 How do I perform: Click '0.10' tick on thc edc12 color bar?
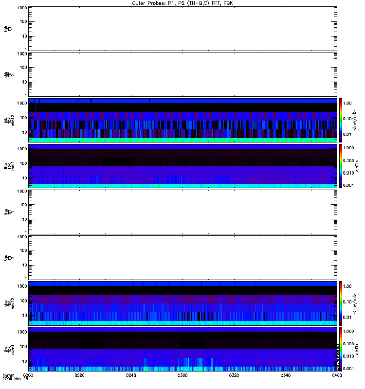click(347, 302)
